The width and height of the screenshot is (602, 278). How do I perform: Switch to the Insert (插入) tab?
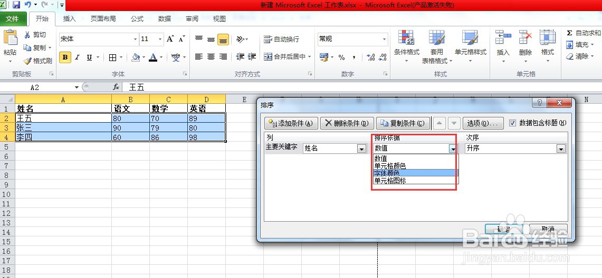pyautogui.click(x=70, y=19)
